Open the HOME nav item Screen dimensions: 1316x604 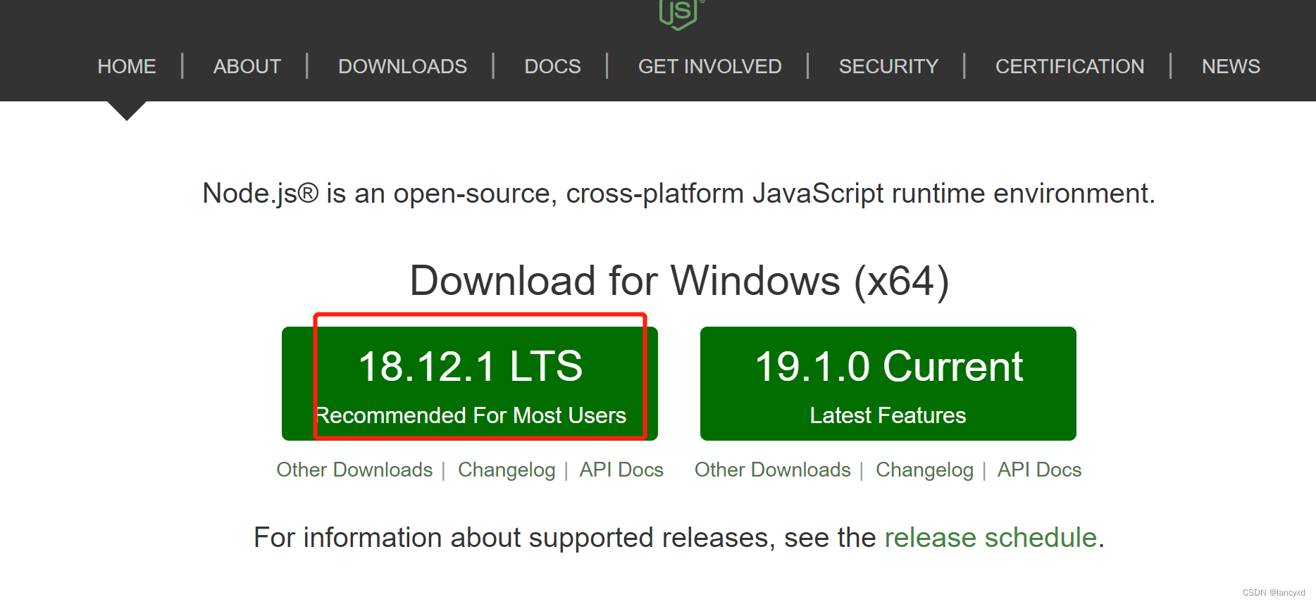127,66
